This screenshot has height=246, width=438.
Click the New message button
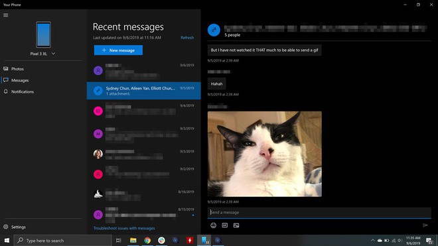pyautogui.click(x=118, y=50)
